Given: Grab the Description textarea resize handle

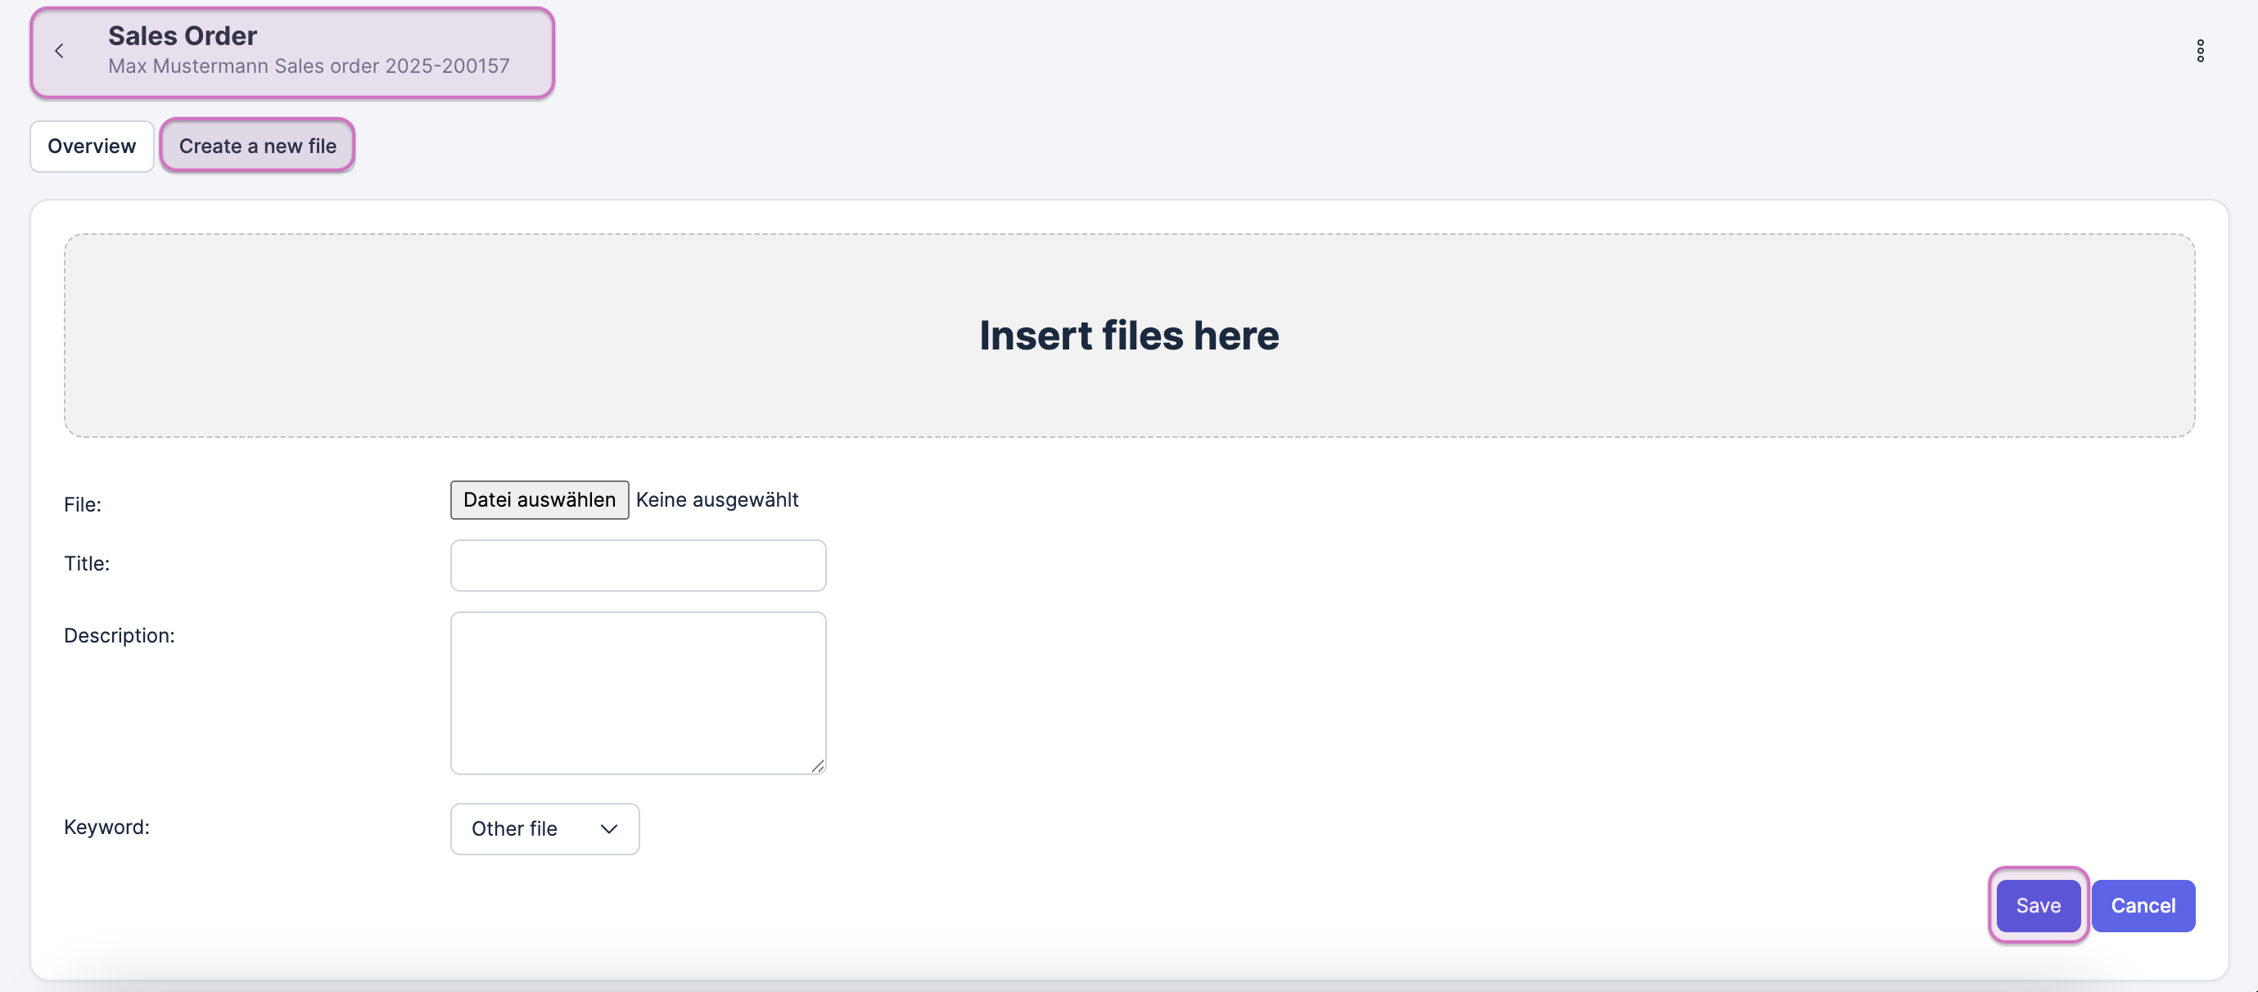Looking at the screenshot, I should coord(817,766).
